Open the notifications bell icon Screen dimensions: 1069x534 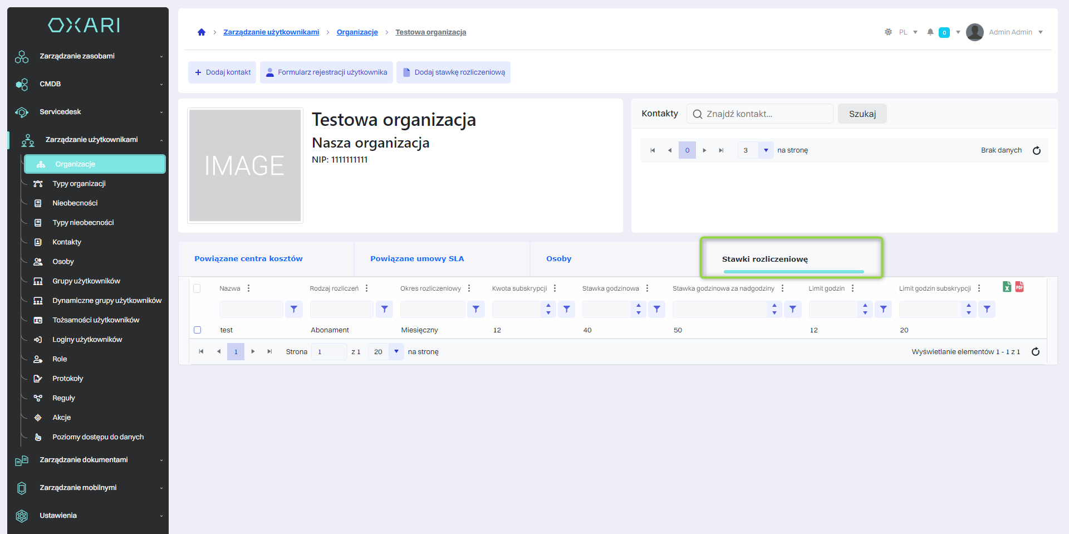click(x=930, y=32)
